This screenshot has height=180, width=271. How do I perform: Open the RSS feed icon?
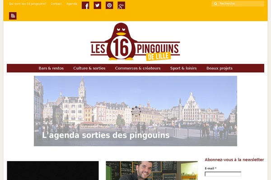[13, 16]
